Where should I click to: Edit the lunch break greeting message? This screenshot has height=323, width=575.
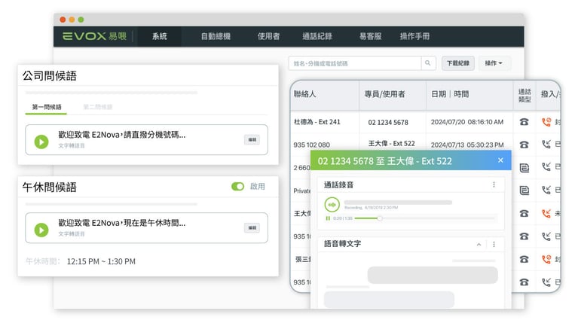[252, 228]
